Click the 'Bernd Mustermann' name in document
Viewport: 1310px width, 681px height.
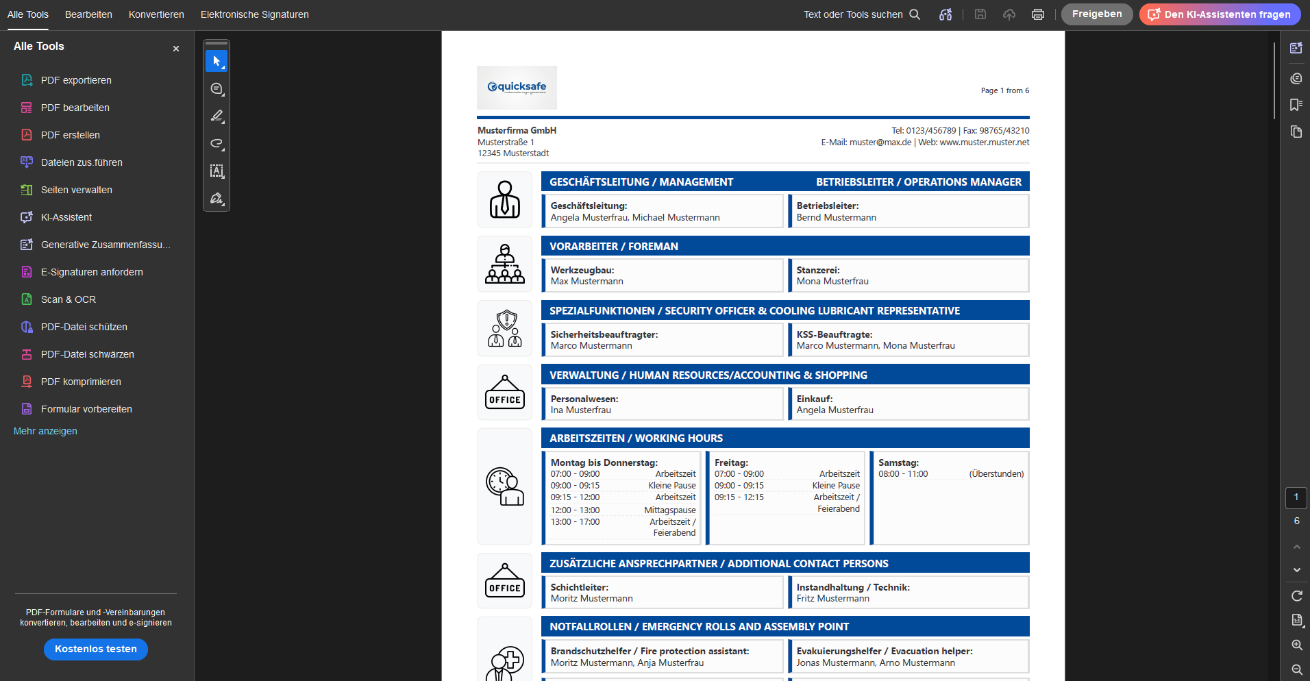(836, 218)
